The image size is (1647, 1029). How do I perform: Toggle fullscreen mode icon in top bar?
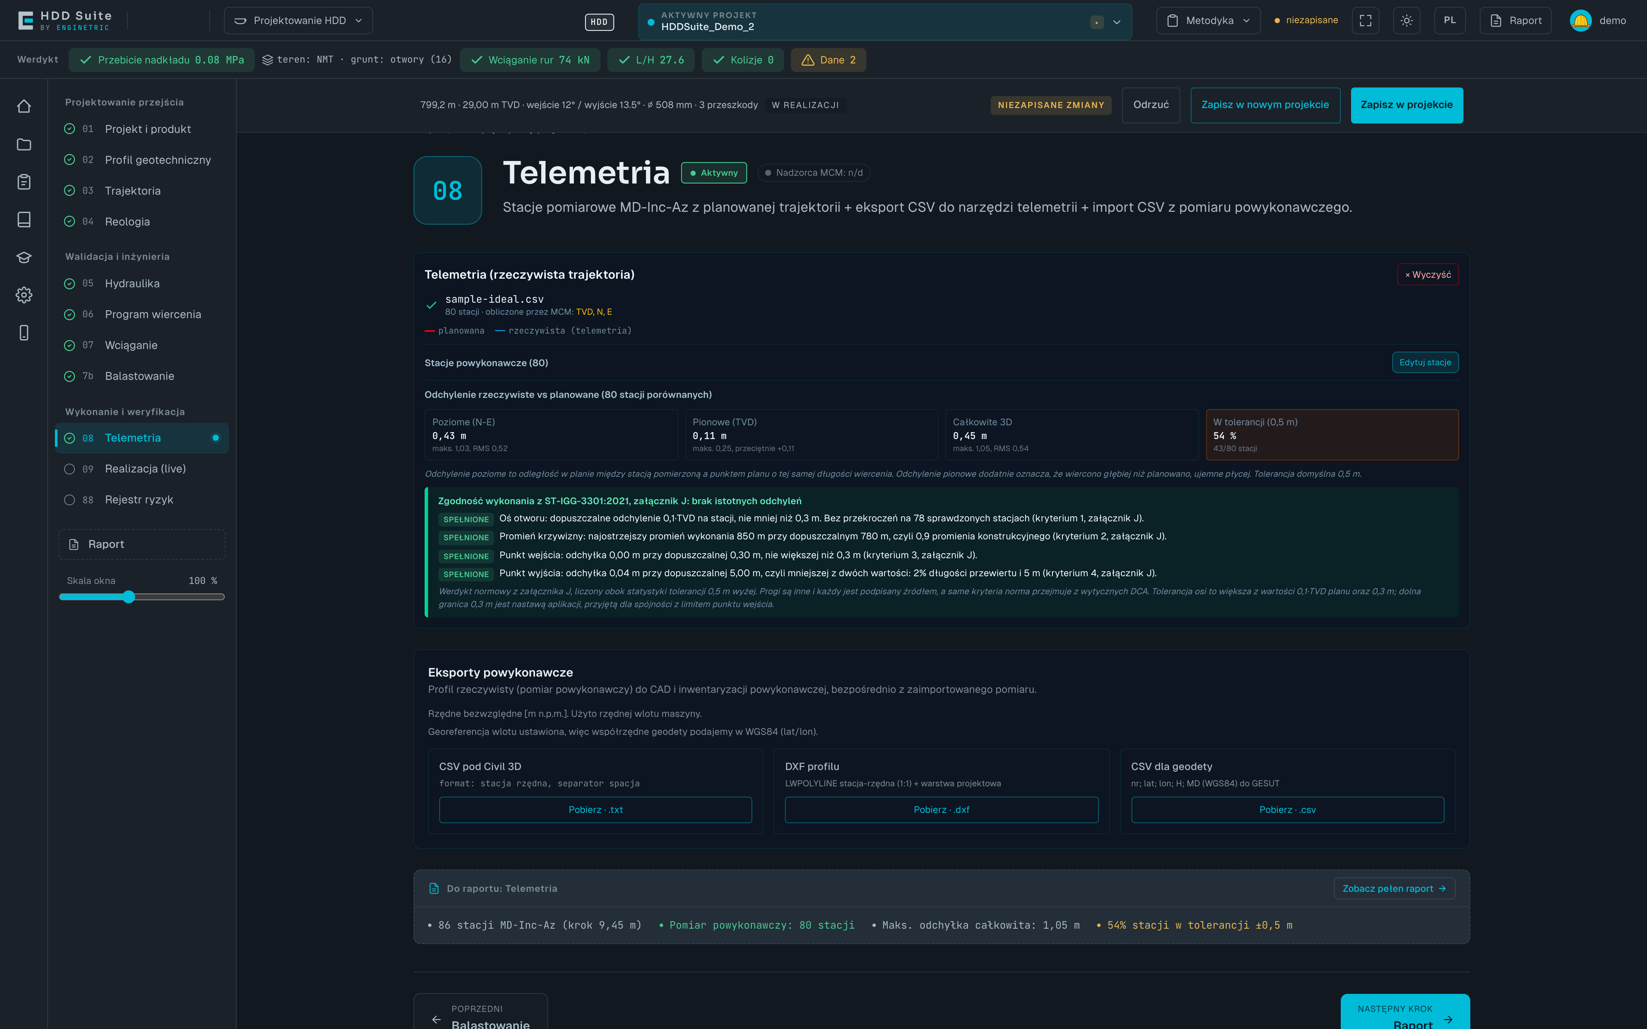pyautogui.click(x=1365, y=20)
